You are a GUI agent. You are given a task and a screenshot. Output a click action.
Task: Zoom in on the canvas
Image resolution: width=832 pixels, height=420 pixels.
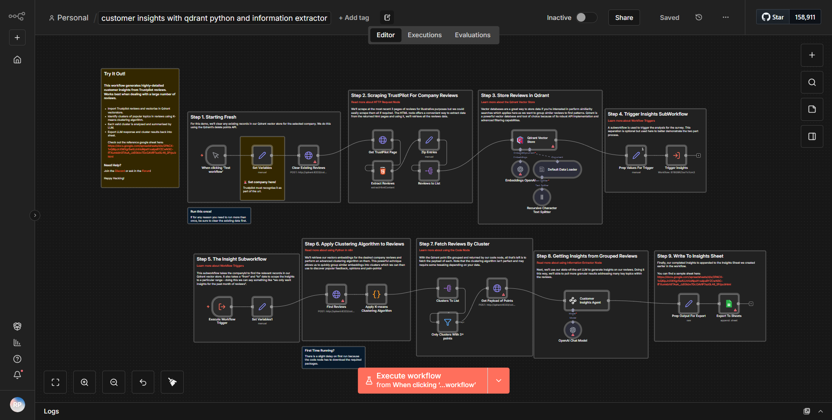pyautogui.click(x=84, y=382)
